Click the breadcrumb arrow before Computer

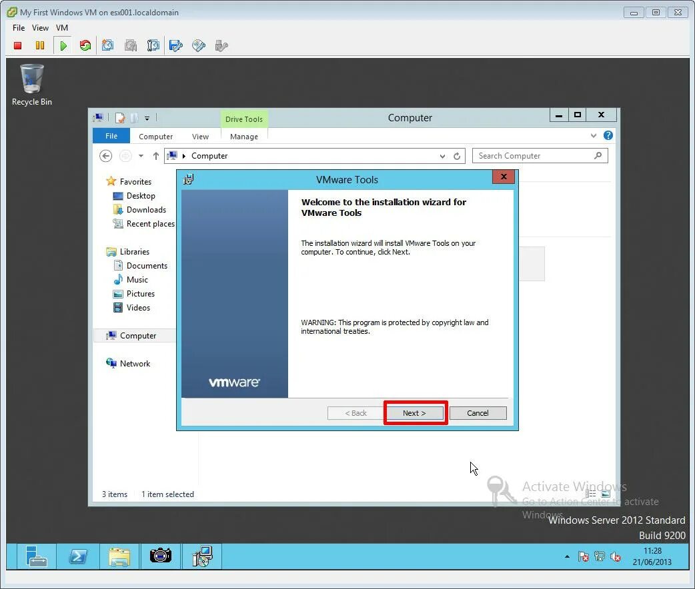pyautogui.click(x=184, y=156)
